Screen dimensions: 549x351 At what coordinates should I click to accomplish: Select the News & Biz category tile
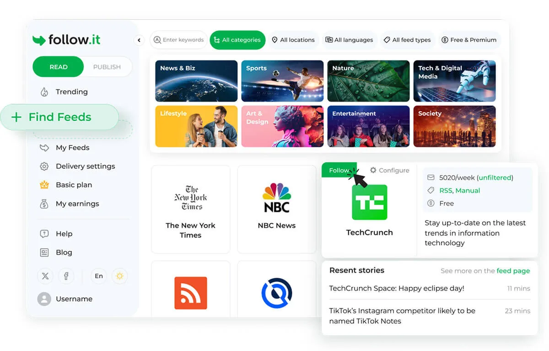pos(196,81)
